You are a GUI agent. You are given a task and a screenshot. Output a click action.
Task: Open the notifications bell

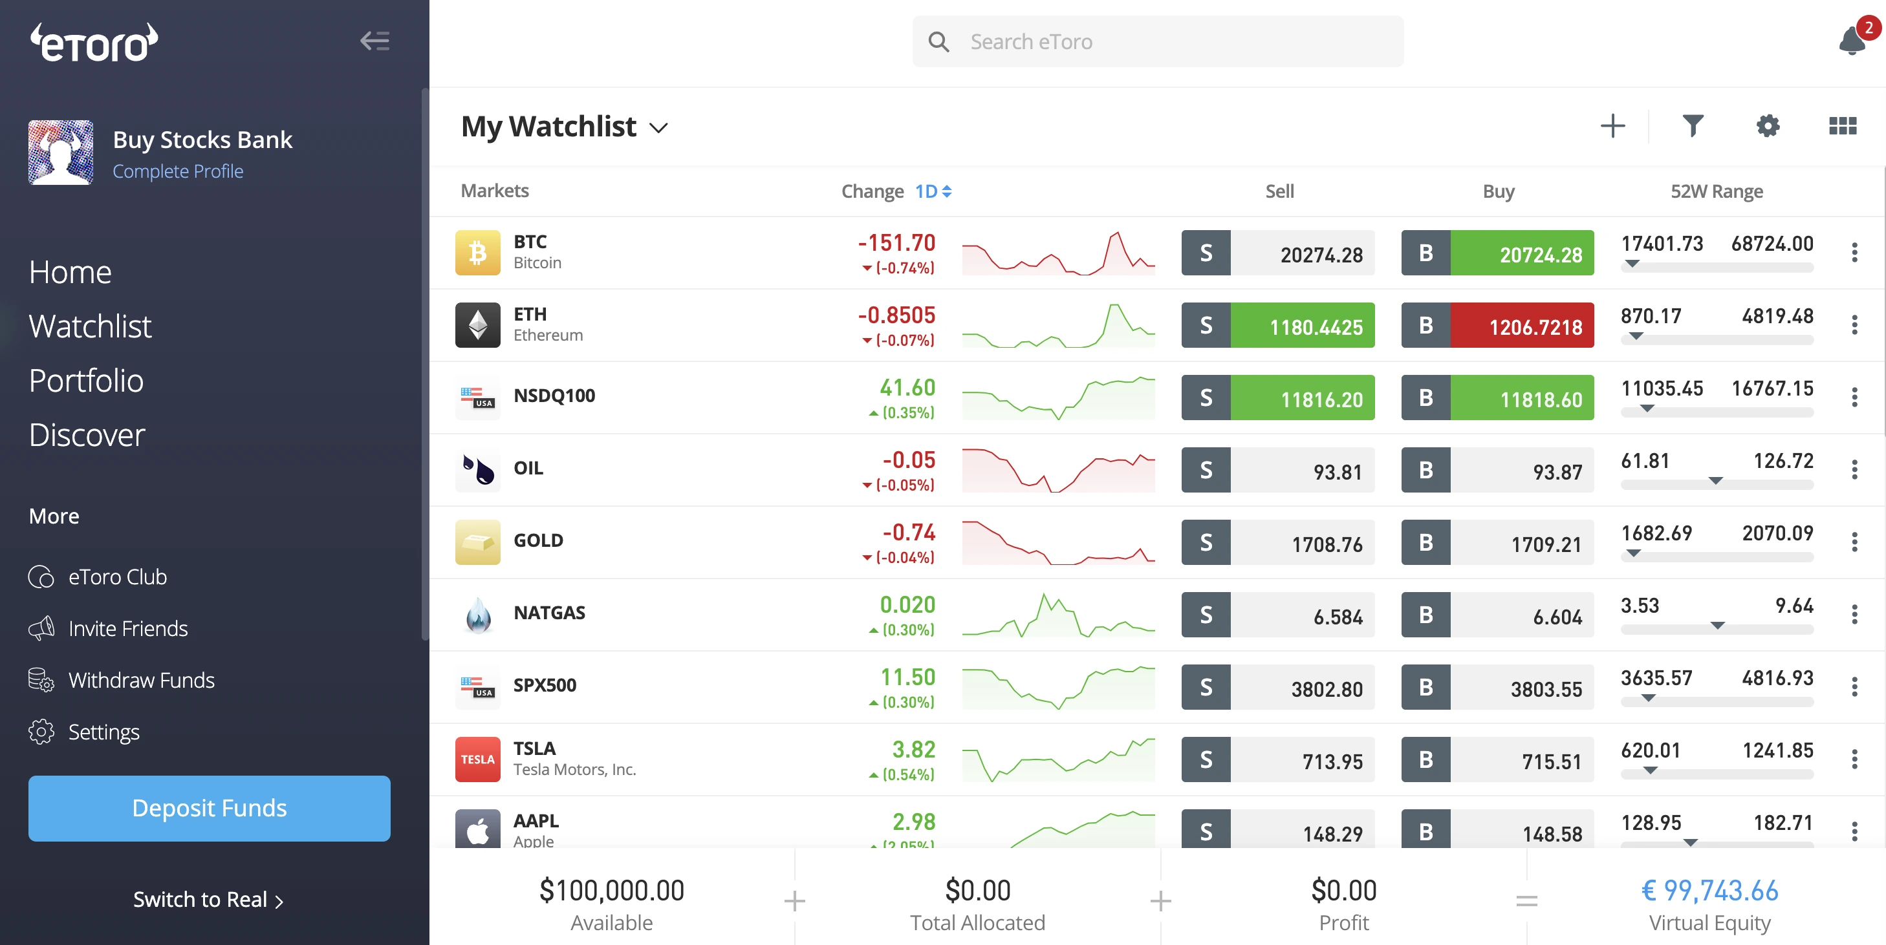click(x=1852, y=40)
